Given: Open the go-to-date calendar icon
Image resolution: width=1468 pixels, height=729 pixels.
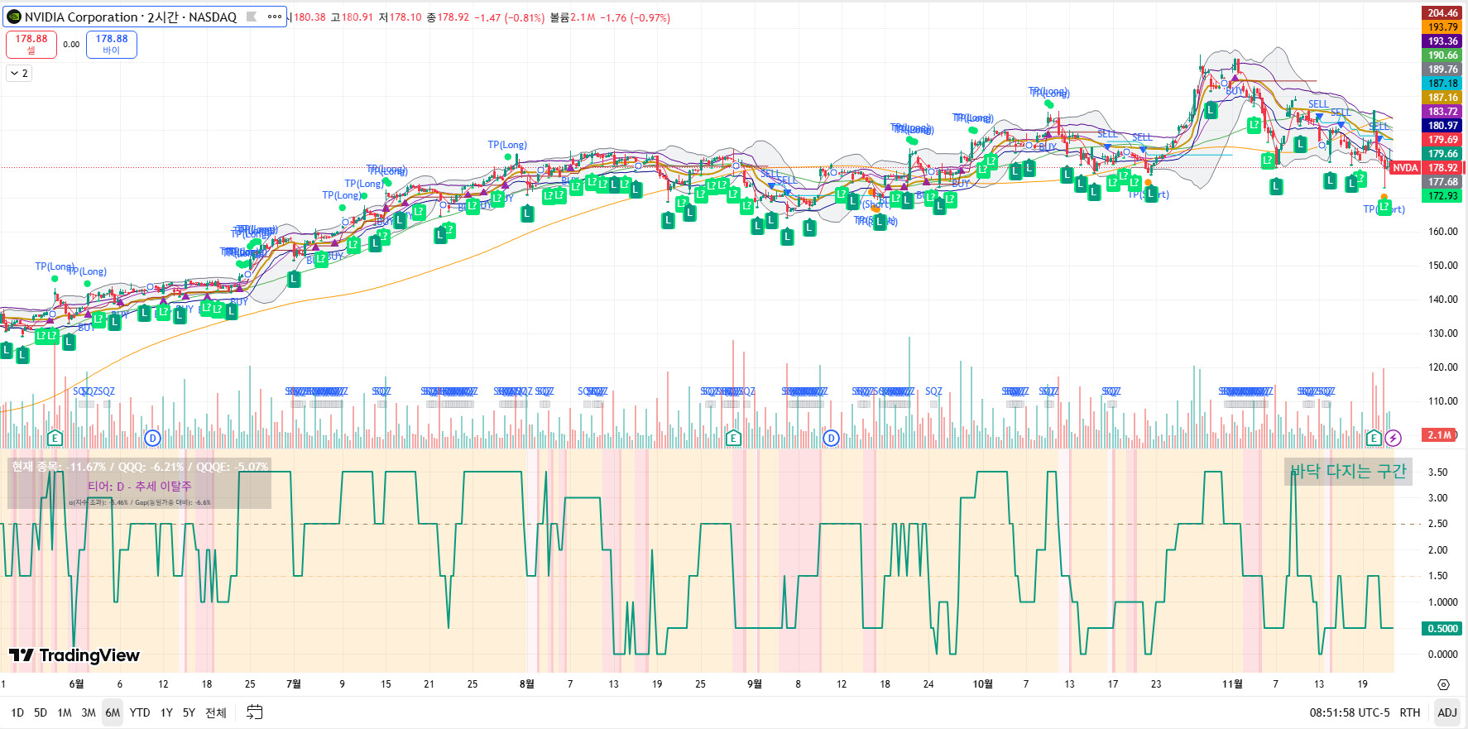Looking at the screenshot, I should click(x=255, y=712).
